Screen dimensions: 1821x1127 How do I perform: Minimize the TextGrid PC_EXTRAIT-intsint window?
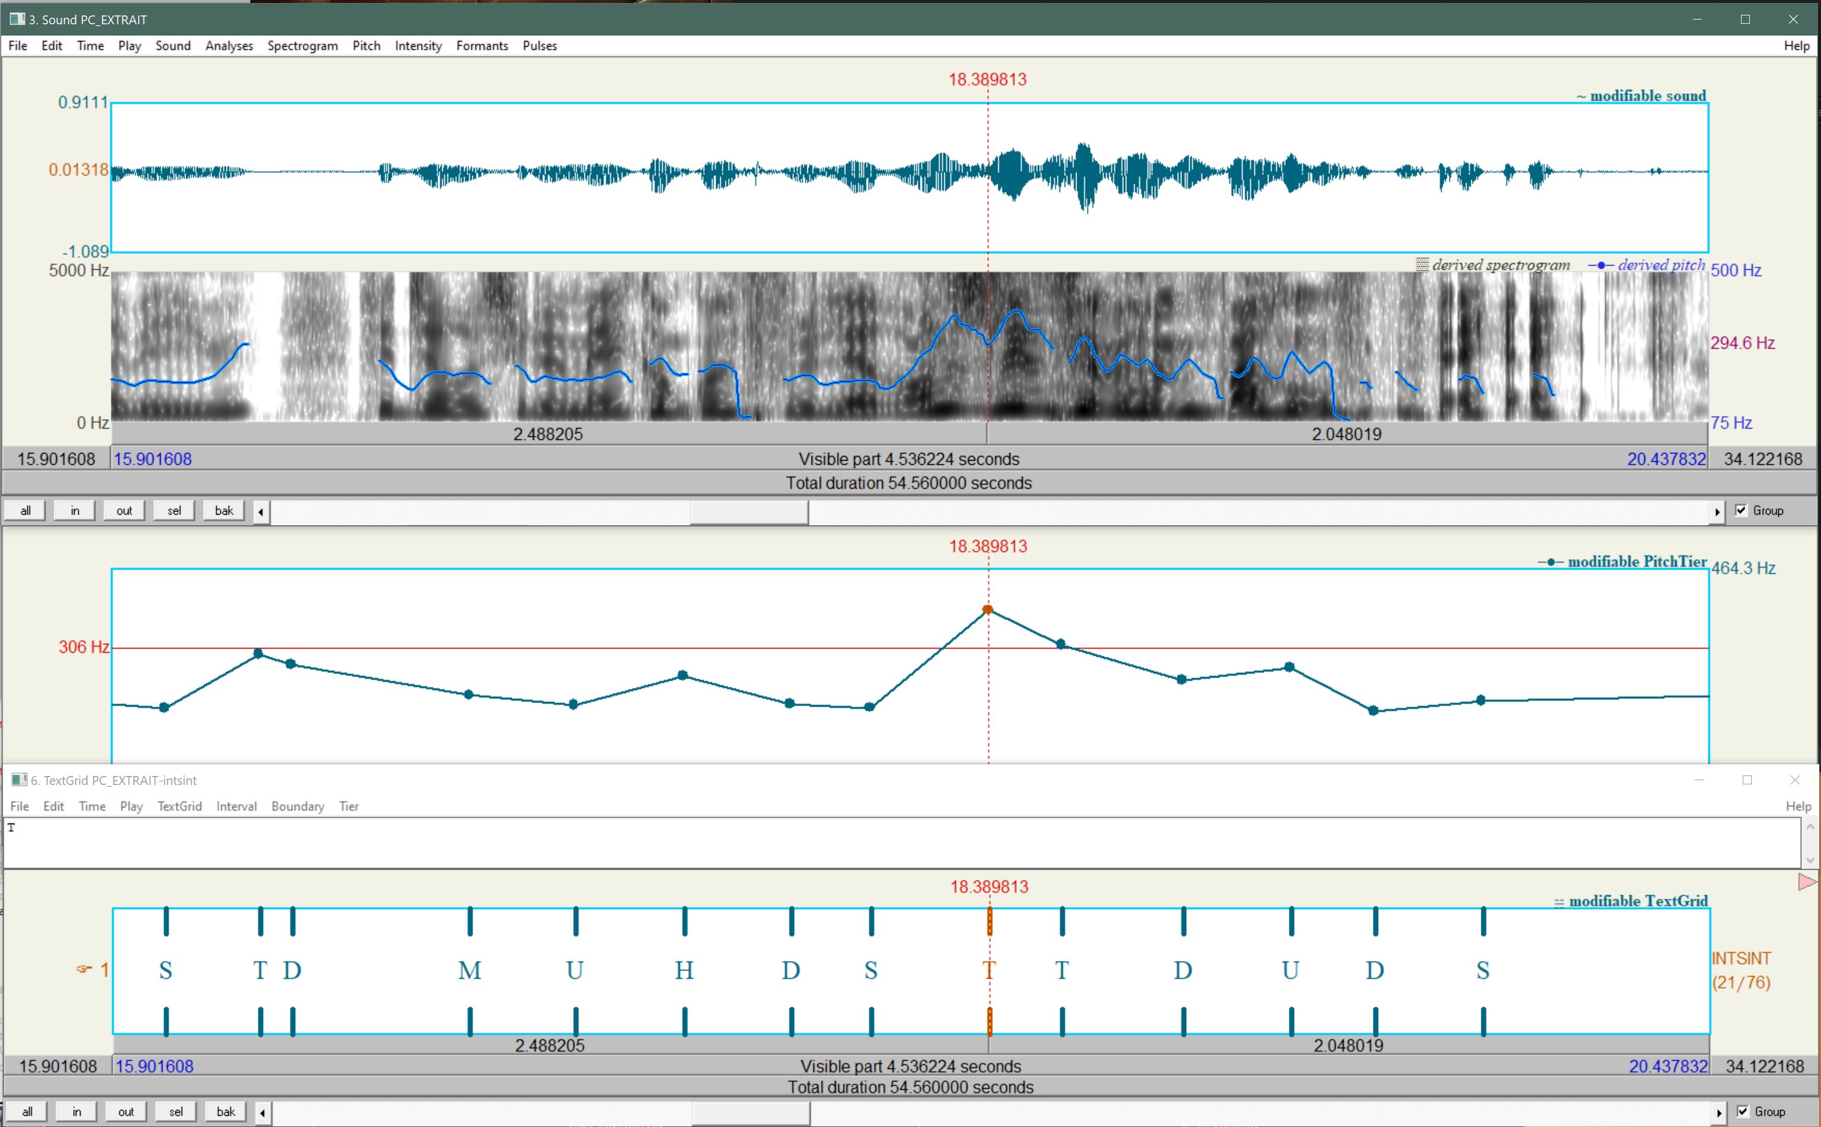tap(1699, 780)
